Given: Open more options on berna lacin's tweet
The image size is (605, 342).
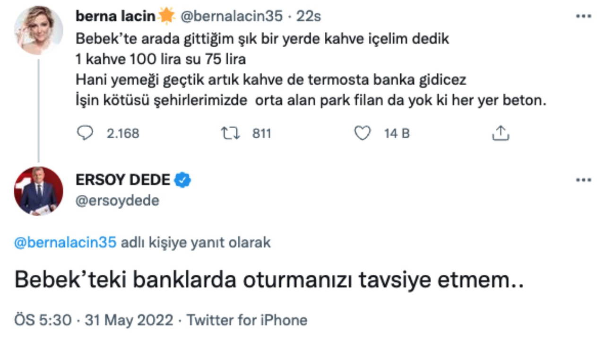Looking at the screenshot, I should [x=583, y=17].
